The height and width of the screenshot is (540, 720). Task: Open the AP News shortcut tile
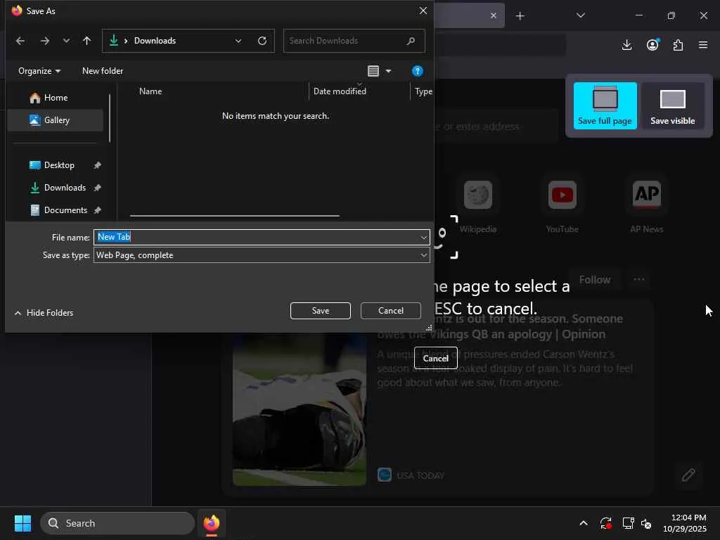(646, 205)
